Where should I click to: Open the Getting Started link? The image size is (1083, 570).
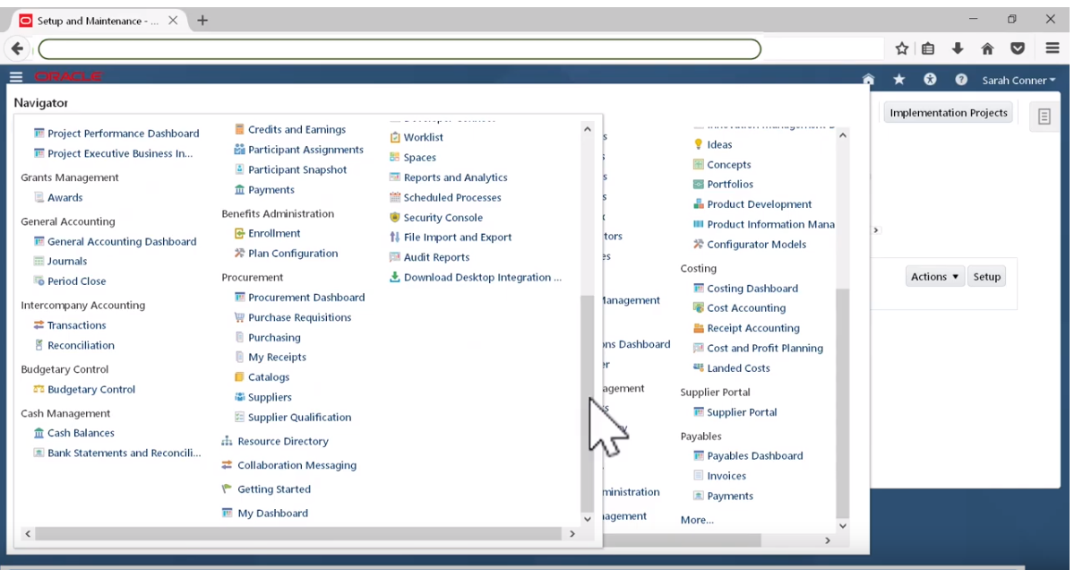coord(272,489)
